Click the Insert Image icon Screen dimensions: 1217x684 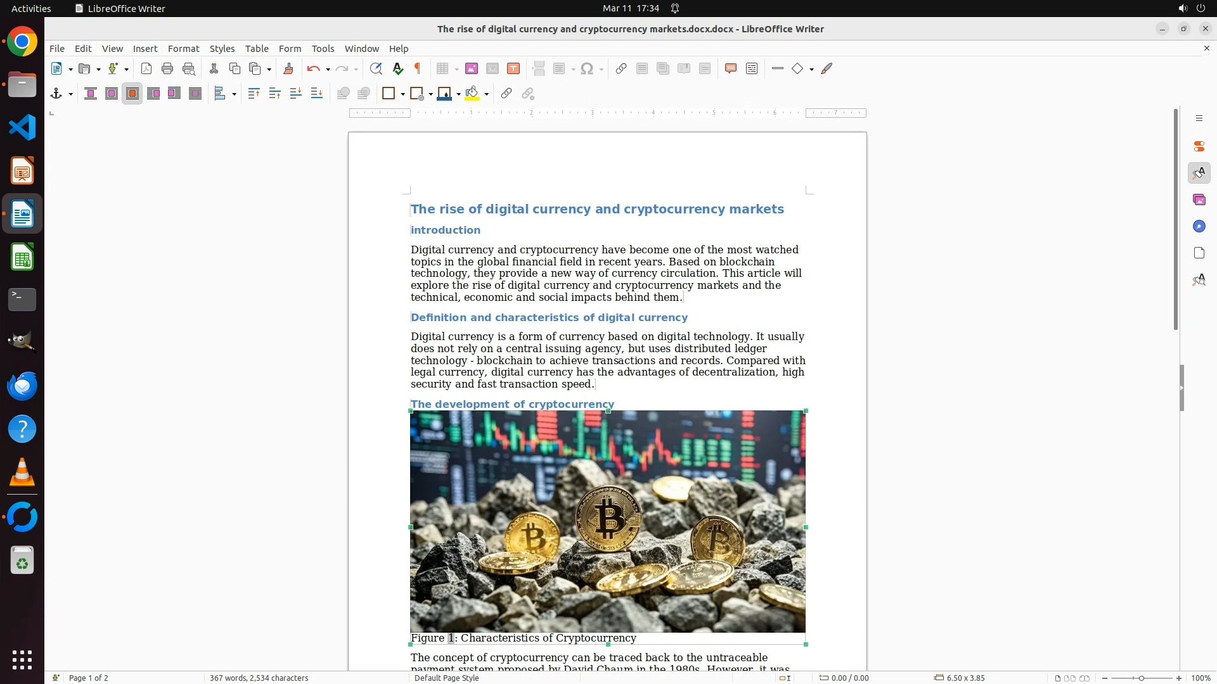[x=472, y=69]
